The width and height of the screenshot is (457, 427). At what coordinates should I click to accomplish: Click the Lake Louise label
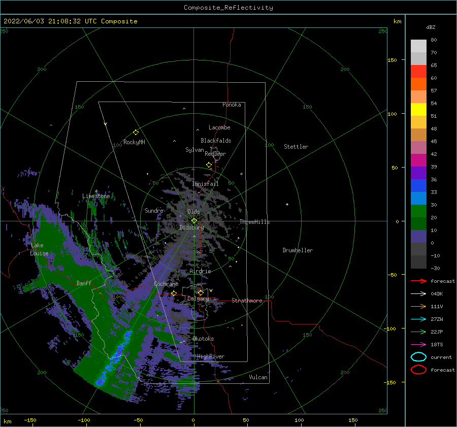click(39, 249)
